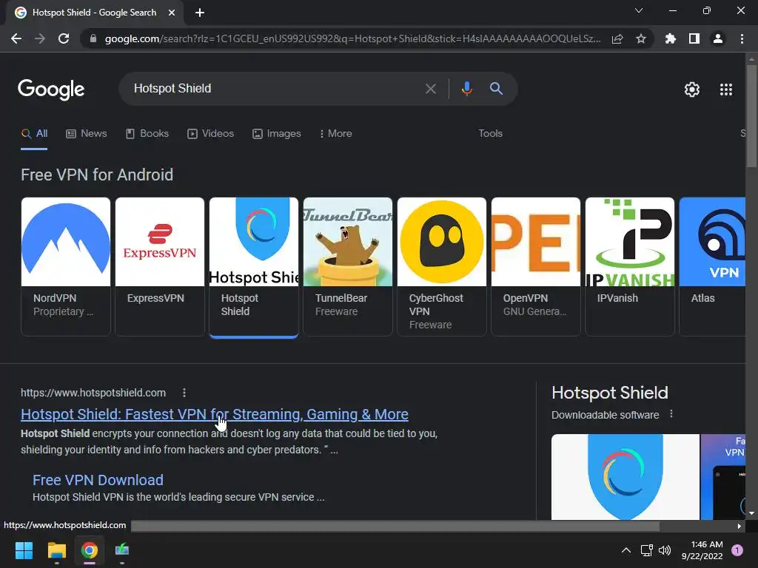Open the Google apps grid
The width and height of the screenshot is (758, 568).
point(726,89)
